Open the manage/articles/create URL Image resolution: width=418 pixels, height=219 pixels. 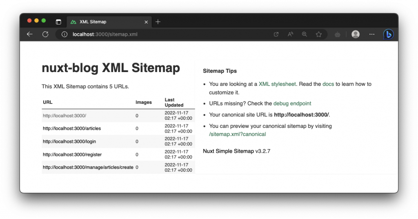tap(88, 167)
